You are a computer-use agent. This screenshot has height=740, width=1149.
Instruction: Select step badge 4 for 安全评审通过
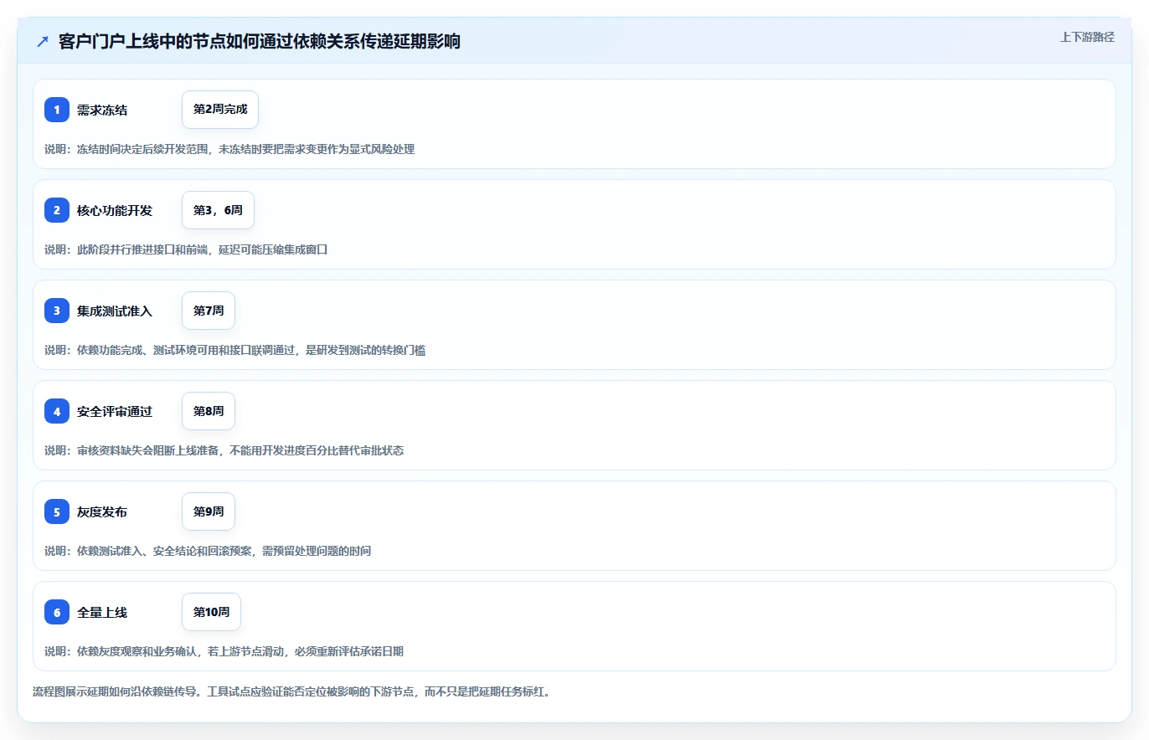[57, 411]
